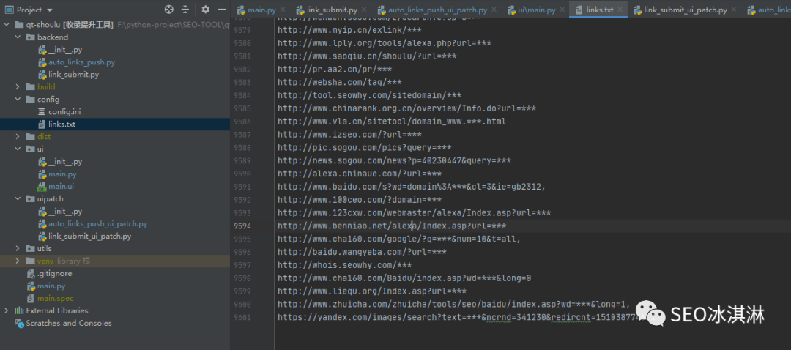Select Scratches and Consoles

(69, 323)
